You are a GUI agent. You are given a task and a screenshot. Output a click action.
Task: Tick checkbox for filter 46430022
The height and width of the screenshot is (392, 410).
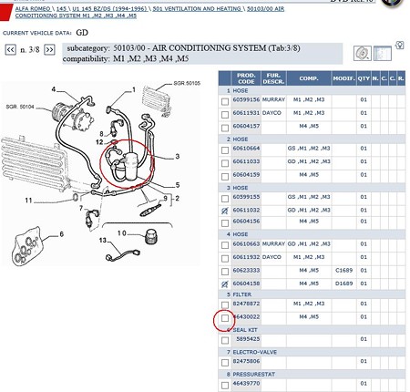(x=225, y=318)
